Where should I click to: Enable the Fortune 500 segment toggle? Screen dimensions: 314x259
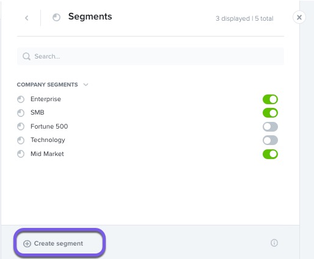pos(270,127)
